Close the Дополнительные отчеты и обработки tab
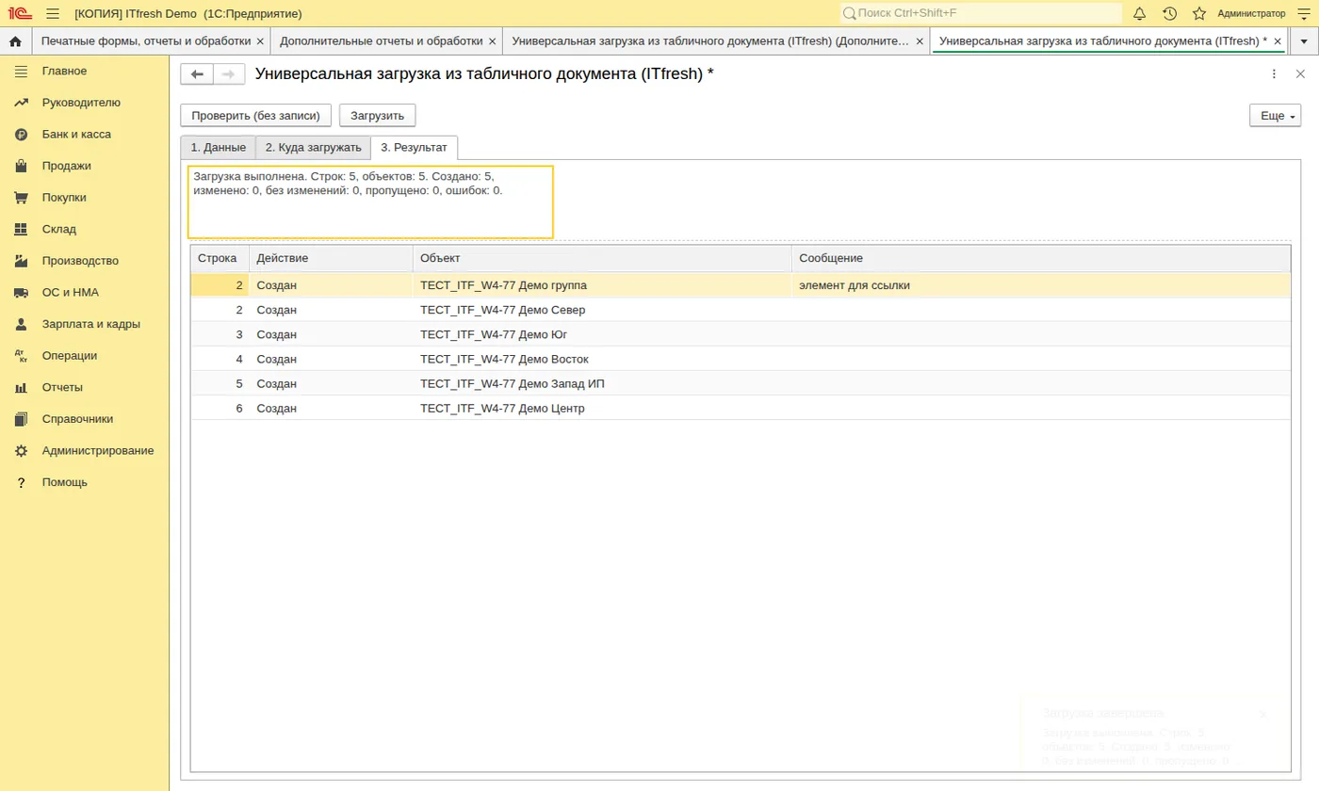This screenshot has height=791, width=1319. coord(492,41)
